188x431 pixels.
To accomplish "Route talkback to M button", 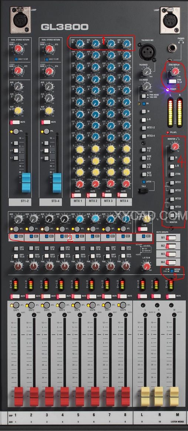I will [x=144, y=112].
